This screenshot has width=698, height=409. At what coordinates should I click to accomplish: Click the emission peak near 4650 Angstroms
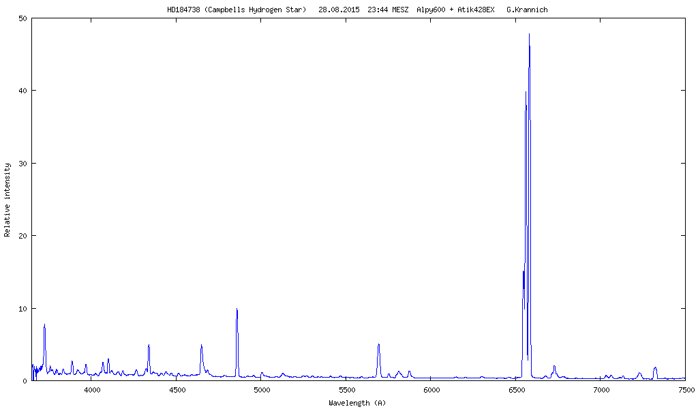201,346
